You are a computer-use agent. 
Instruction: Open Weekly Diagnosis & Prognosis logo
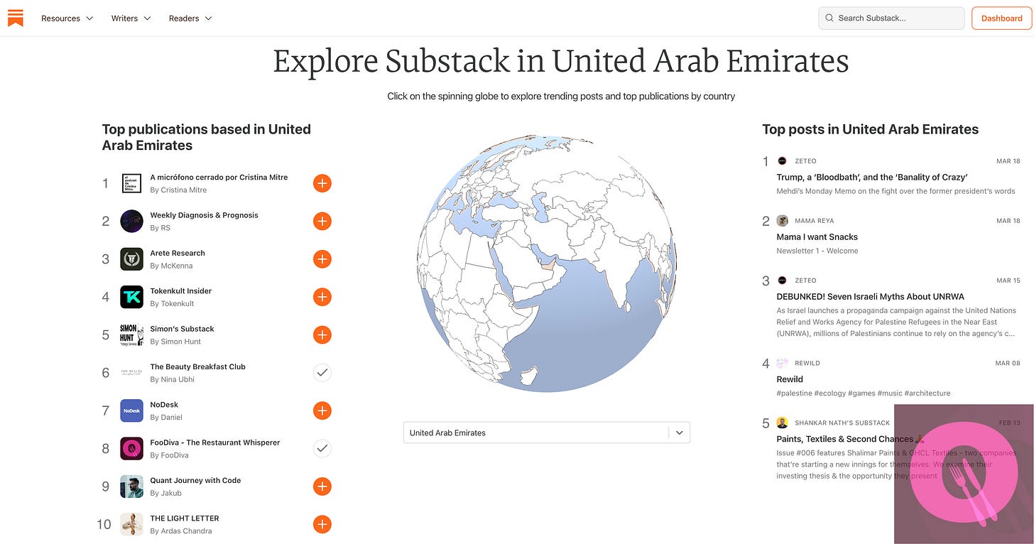point(132,221)
